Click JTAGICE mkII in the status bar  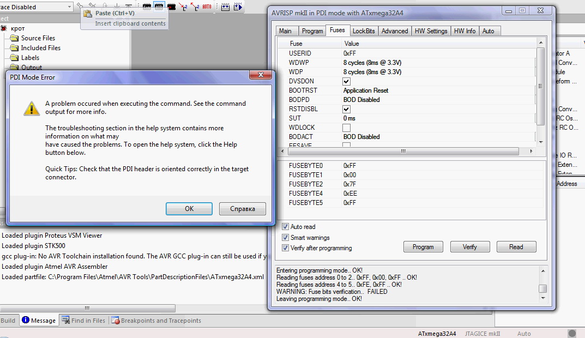(x=483, y=334)
